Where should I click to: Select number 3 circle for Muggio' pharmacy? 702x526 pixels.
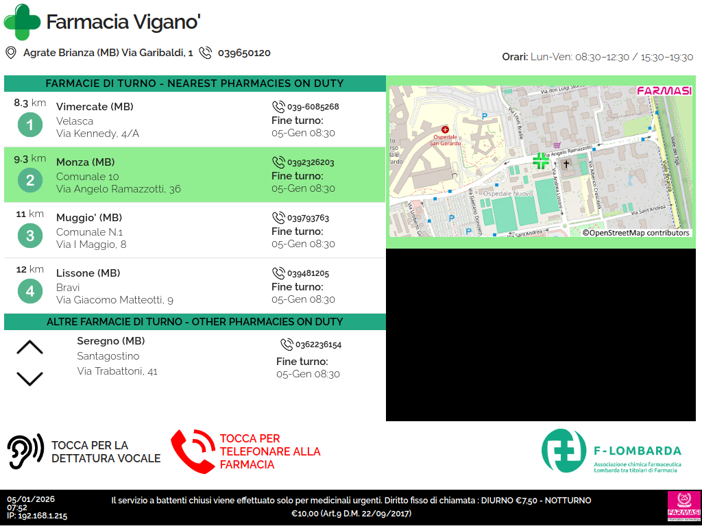29,236
